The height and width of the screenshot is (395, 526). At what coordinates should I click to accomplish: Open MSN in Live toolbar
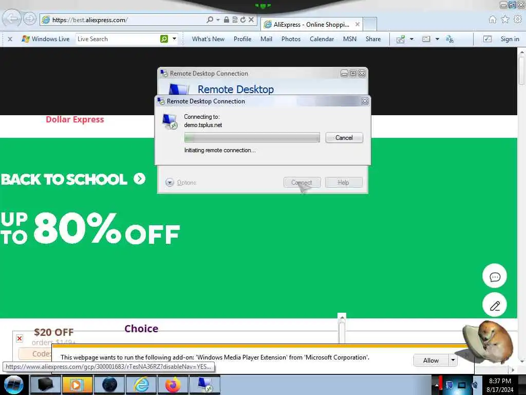[x=349, y=39]
